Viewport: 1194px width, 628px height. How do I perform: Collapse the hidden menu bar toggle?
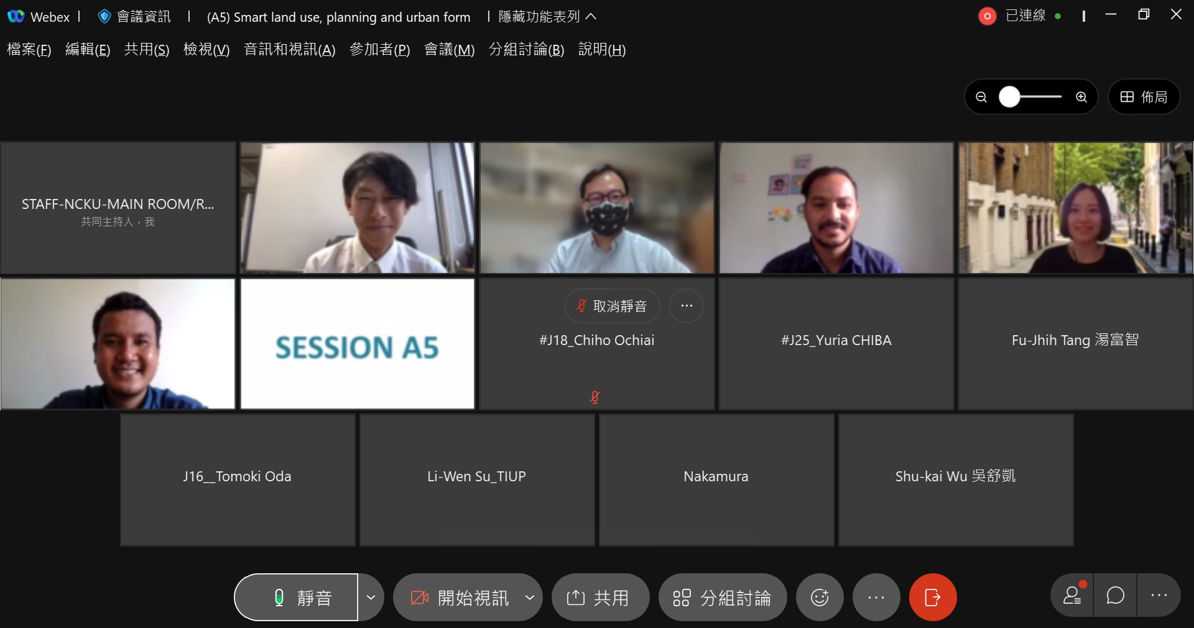click(547, 17)
